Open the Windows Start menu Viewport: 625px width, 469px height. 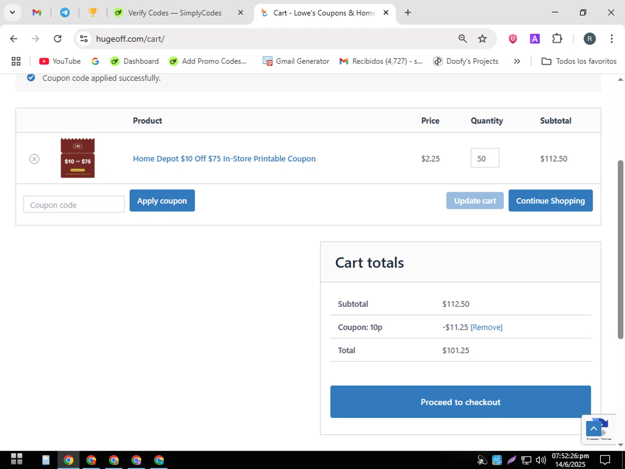tap(17, 459)
